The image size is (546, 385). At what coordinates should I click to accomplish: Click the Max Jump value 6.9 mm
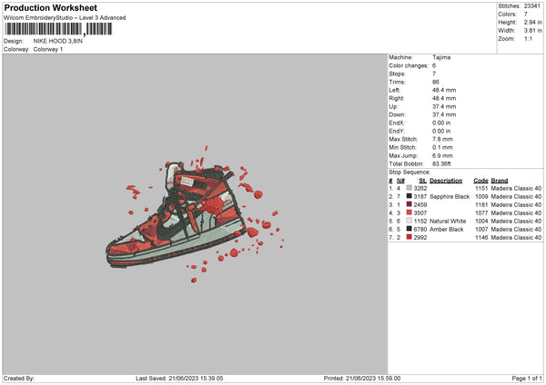tap(442, 155)
